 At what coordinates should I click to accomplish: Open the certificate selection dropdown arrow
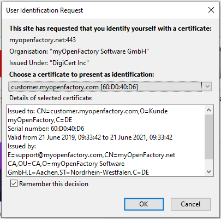coord(207,87)
